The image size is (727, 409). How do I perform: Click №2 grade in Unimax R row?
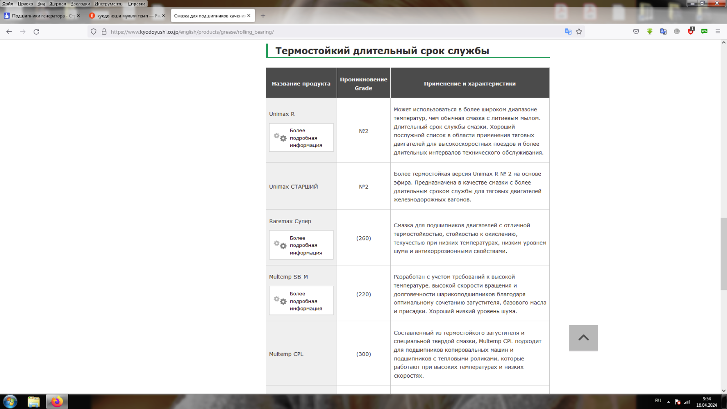tap(363, 131)
